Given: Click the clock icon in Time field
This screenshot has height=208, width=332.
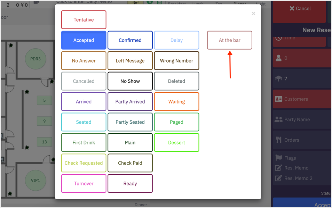Looking at the screenshot, I should click(278, 38).
